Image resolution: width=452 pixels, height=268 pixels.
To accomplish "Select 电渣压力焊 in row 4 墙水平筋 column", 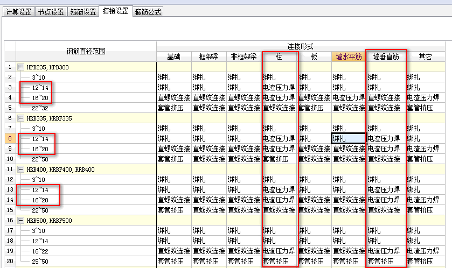I will (349, 97).
